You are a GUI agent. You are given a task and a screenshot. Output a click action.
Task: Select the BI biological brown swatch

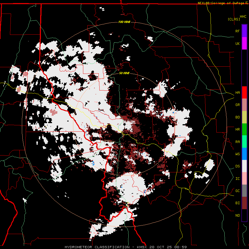[x=244, y=203]
